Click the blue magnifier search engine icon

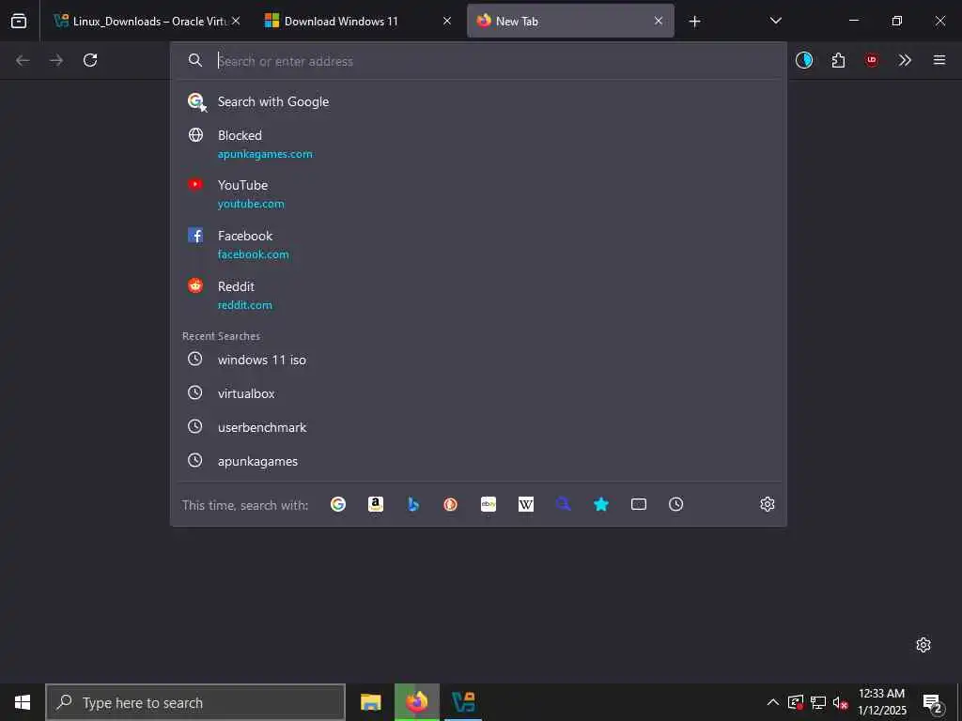click(564, 504)
